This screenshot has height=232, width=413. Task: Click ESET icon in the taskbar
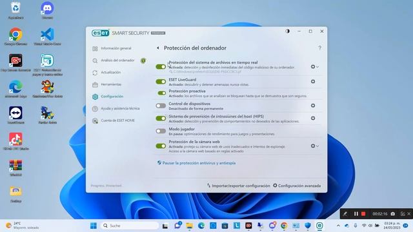tap(319, 226)
